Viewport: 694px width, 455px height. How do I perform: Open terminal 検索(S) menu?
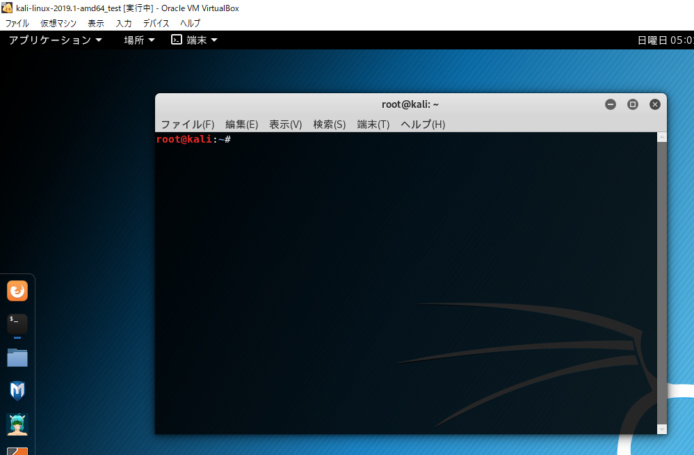[330, 125]
